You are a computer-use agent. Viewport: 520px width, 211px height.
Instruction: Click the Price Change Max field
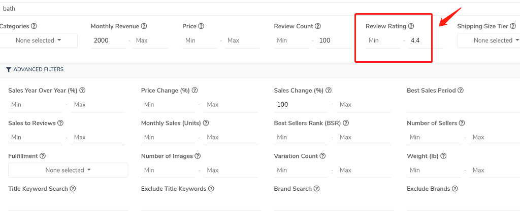click(231, 105)
